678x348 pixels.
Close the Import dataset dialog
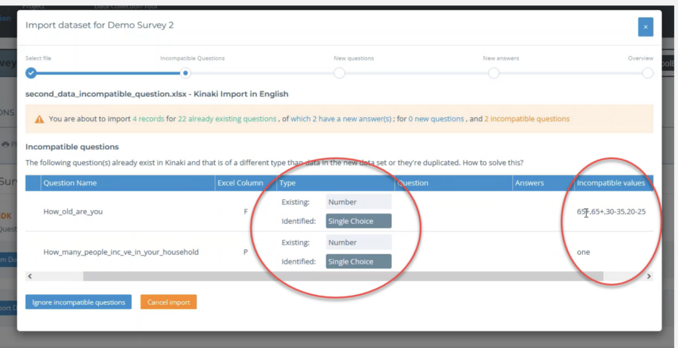pos(645,27)
